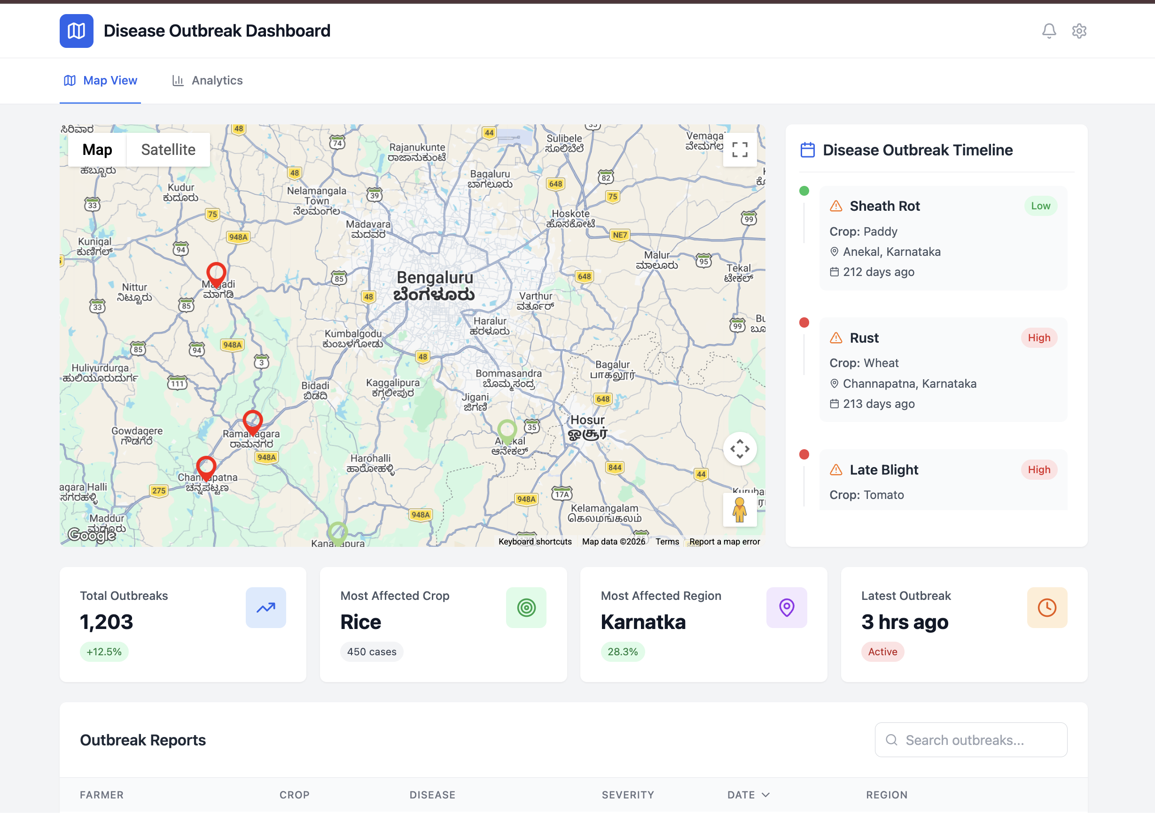Screen dimensions: 1155x813
Task: Open the settings gear icon
Action: click(1078, 31)
